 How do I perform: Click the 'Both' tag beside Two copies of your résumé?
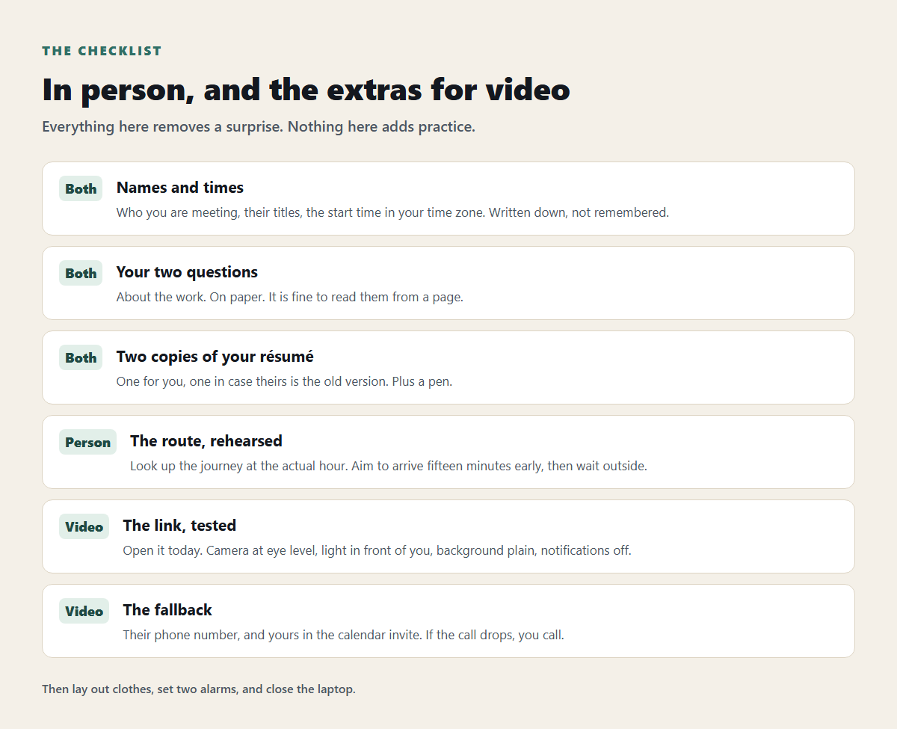(81, 357)
